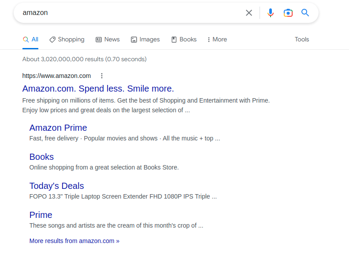The width and height of the screenshot is (349, 258).
Task: Click the About 3,020,000,000 results text
Action: click(84, 59)
